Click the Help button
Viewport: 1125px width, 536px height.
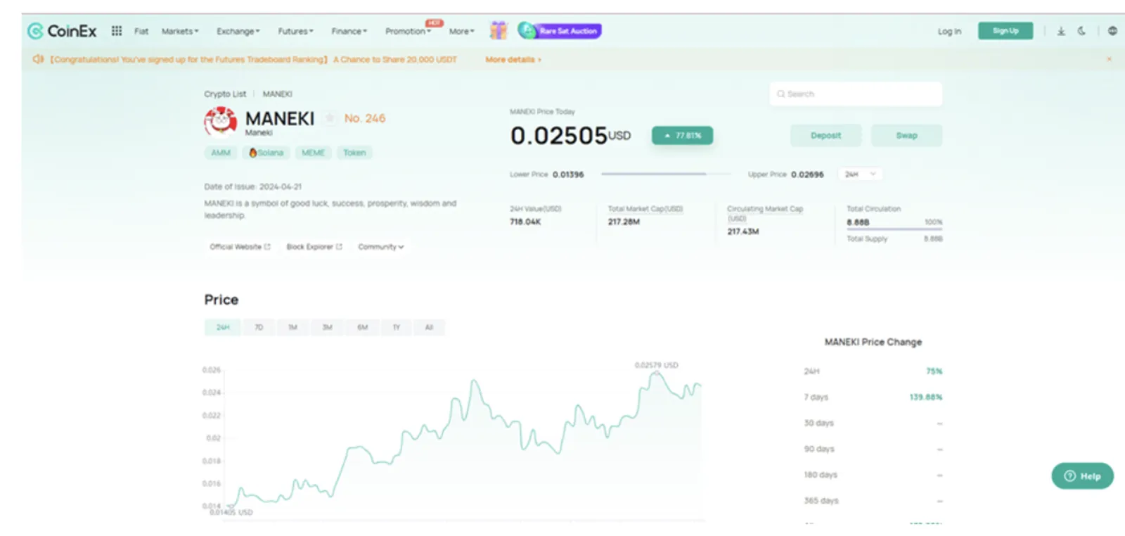tap(1082, 476)
